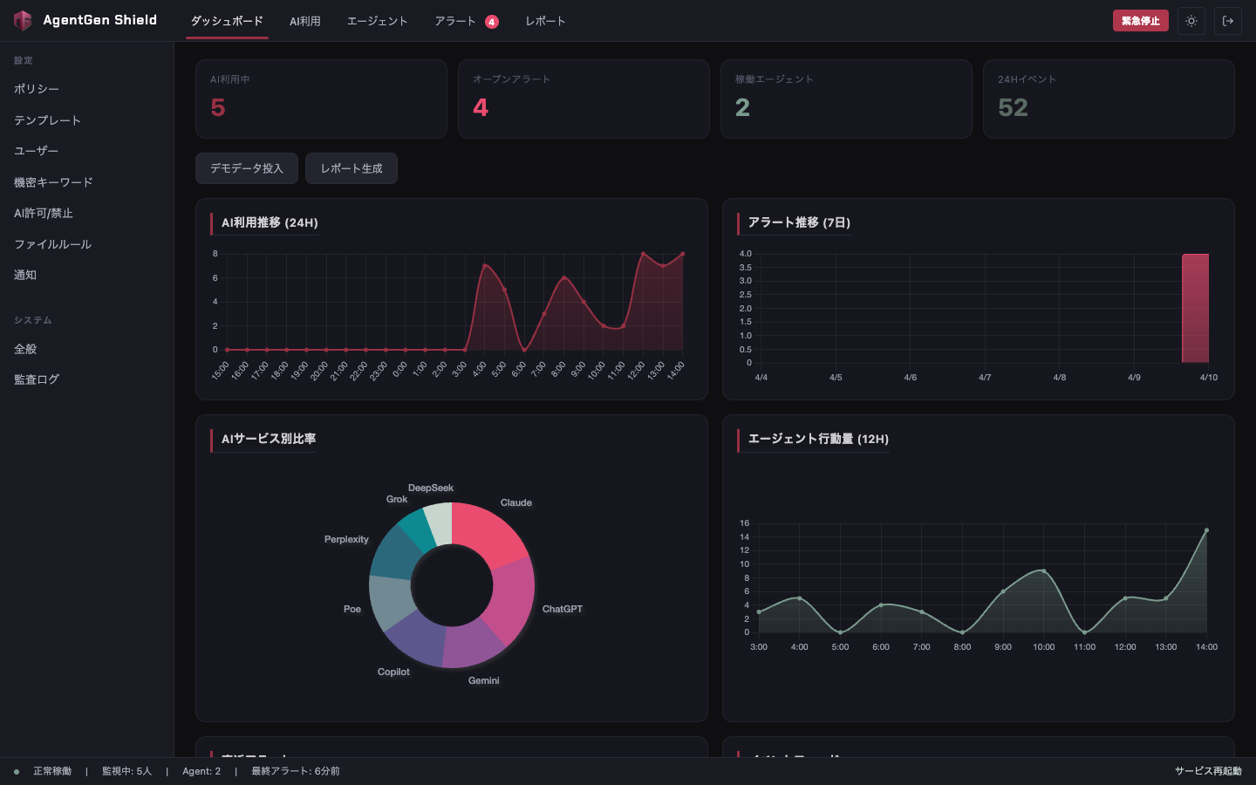Screen dimensions: 1256x785
Task: Click the サービス再起動 link in footer
Action: click(1207, 771)
